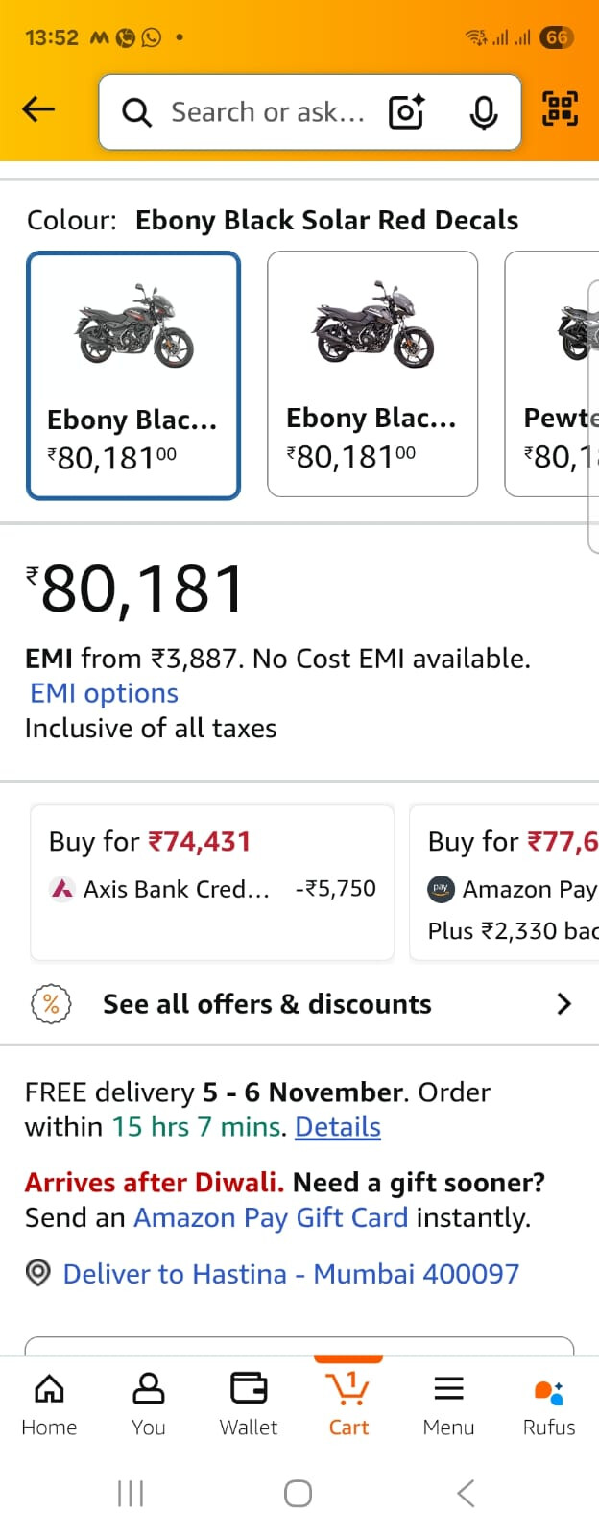This screenshot has width=599, height=1536.
Task: Tap the delivery location pin icon
Action: (37, 1274)
